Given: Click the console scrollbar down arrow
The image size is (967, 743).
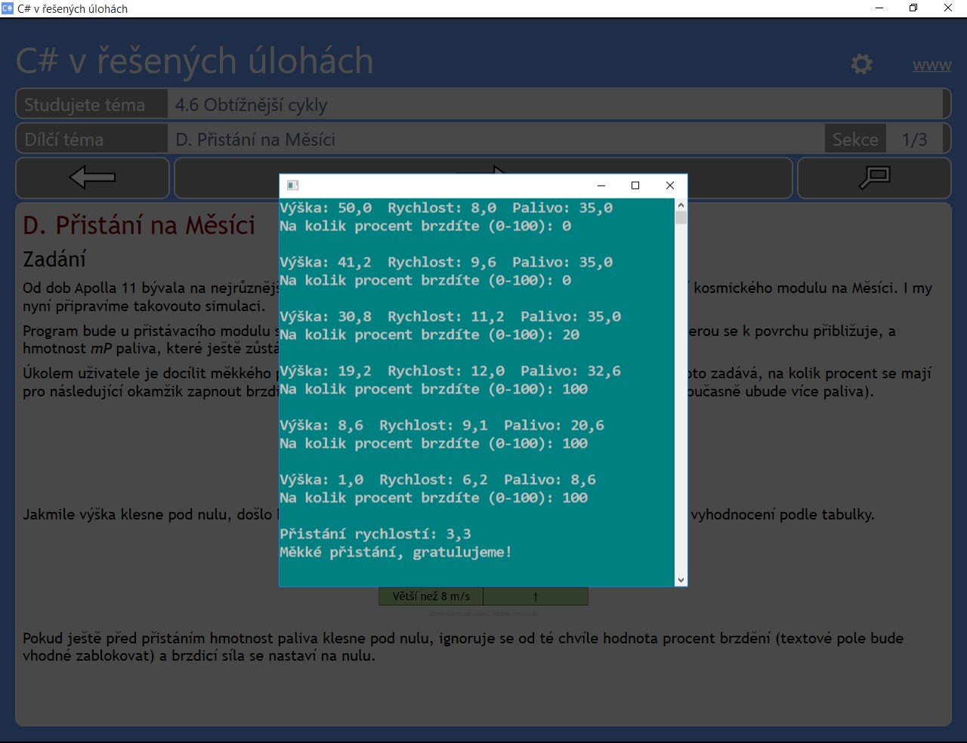Looking at the screenshot, I should click(681, 580).
